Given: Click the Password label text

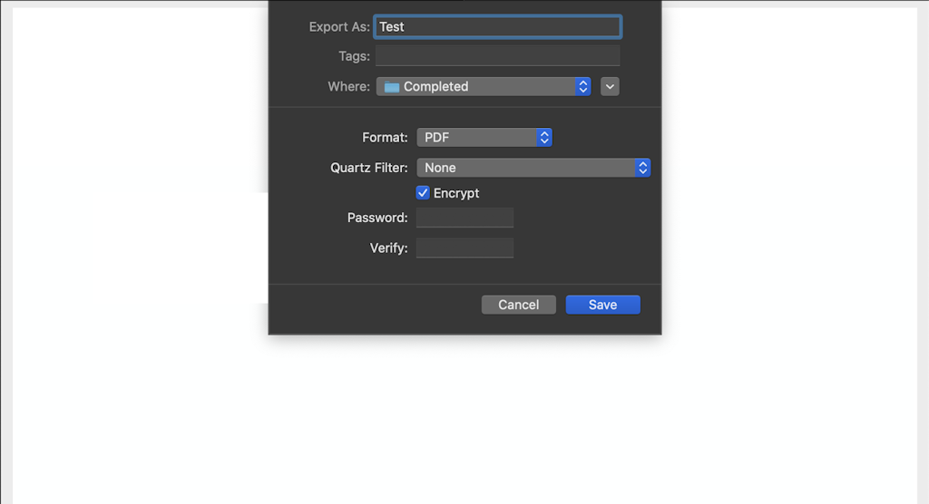Looking at the screenshot, I should coord(377,218).
